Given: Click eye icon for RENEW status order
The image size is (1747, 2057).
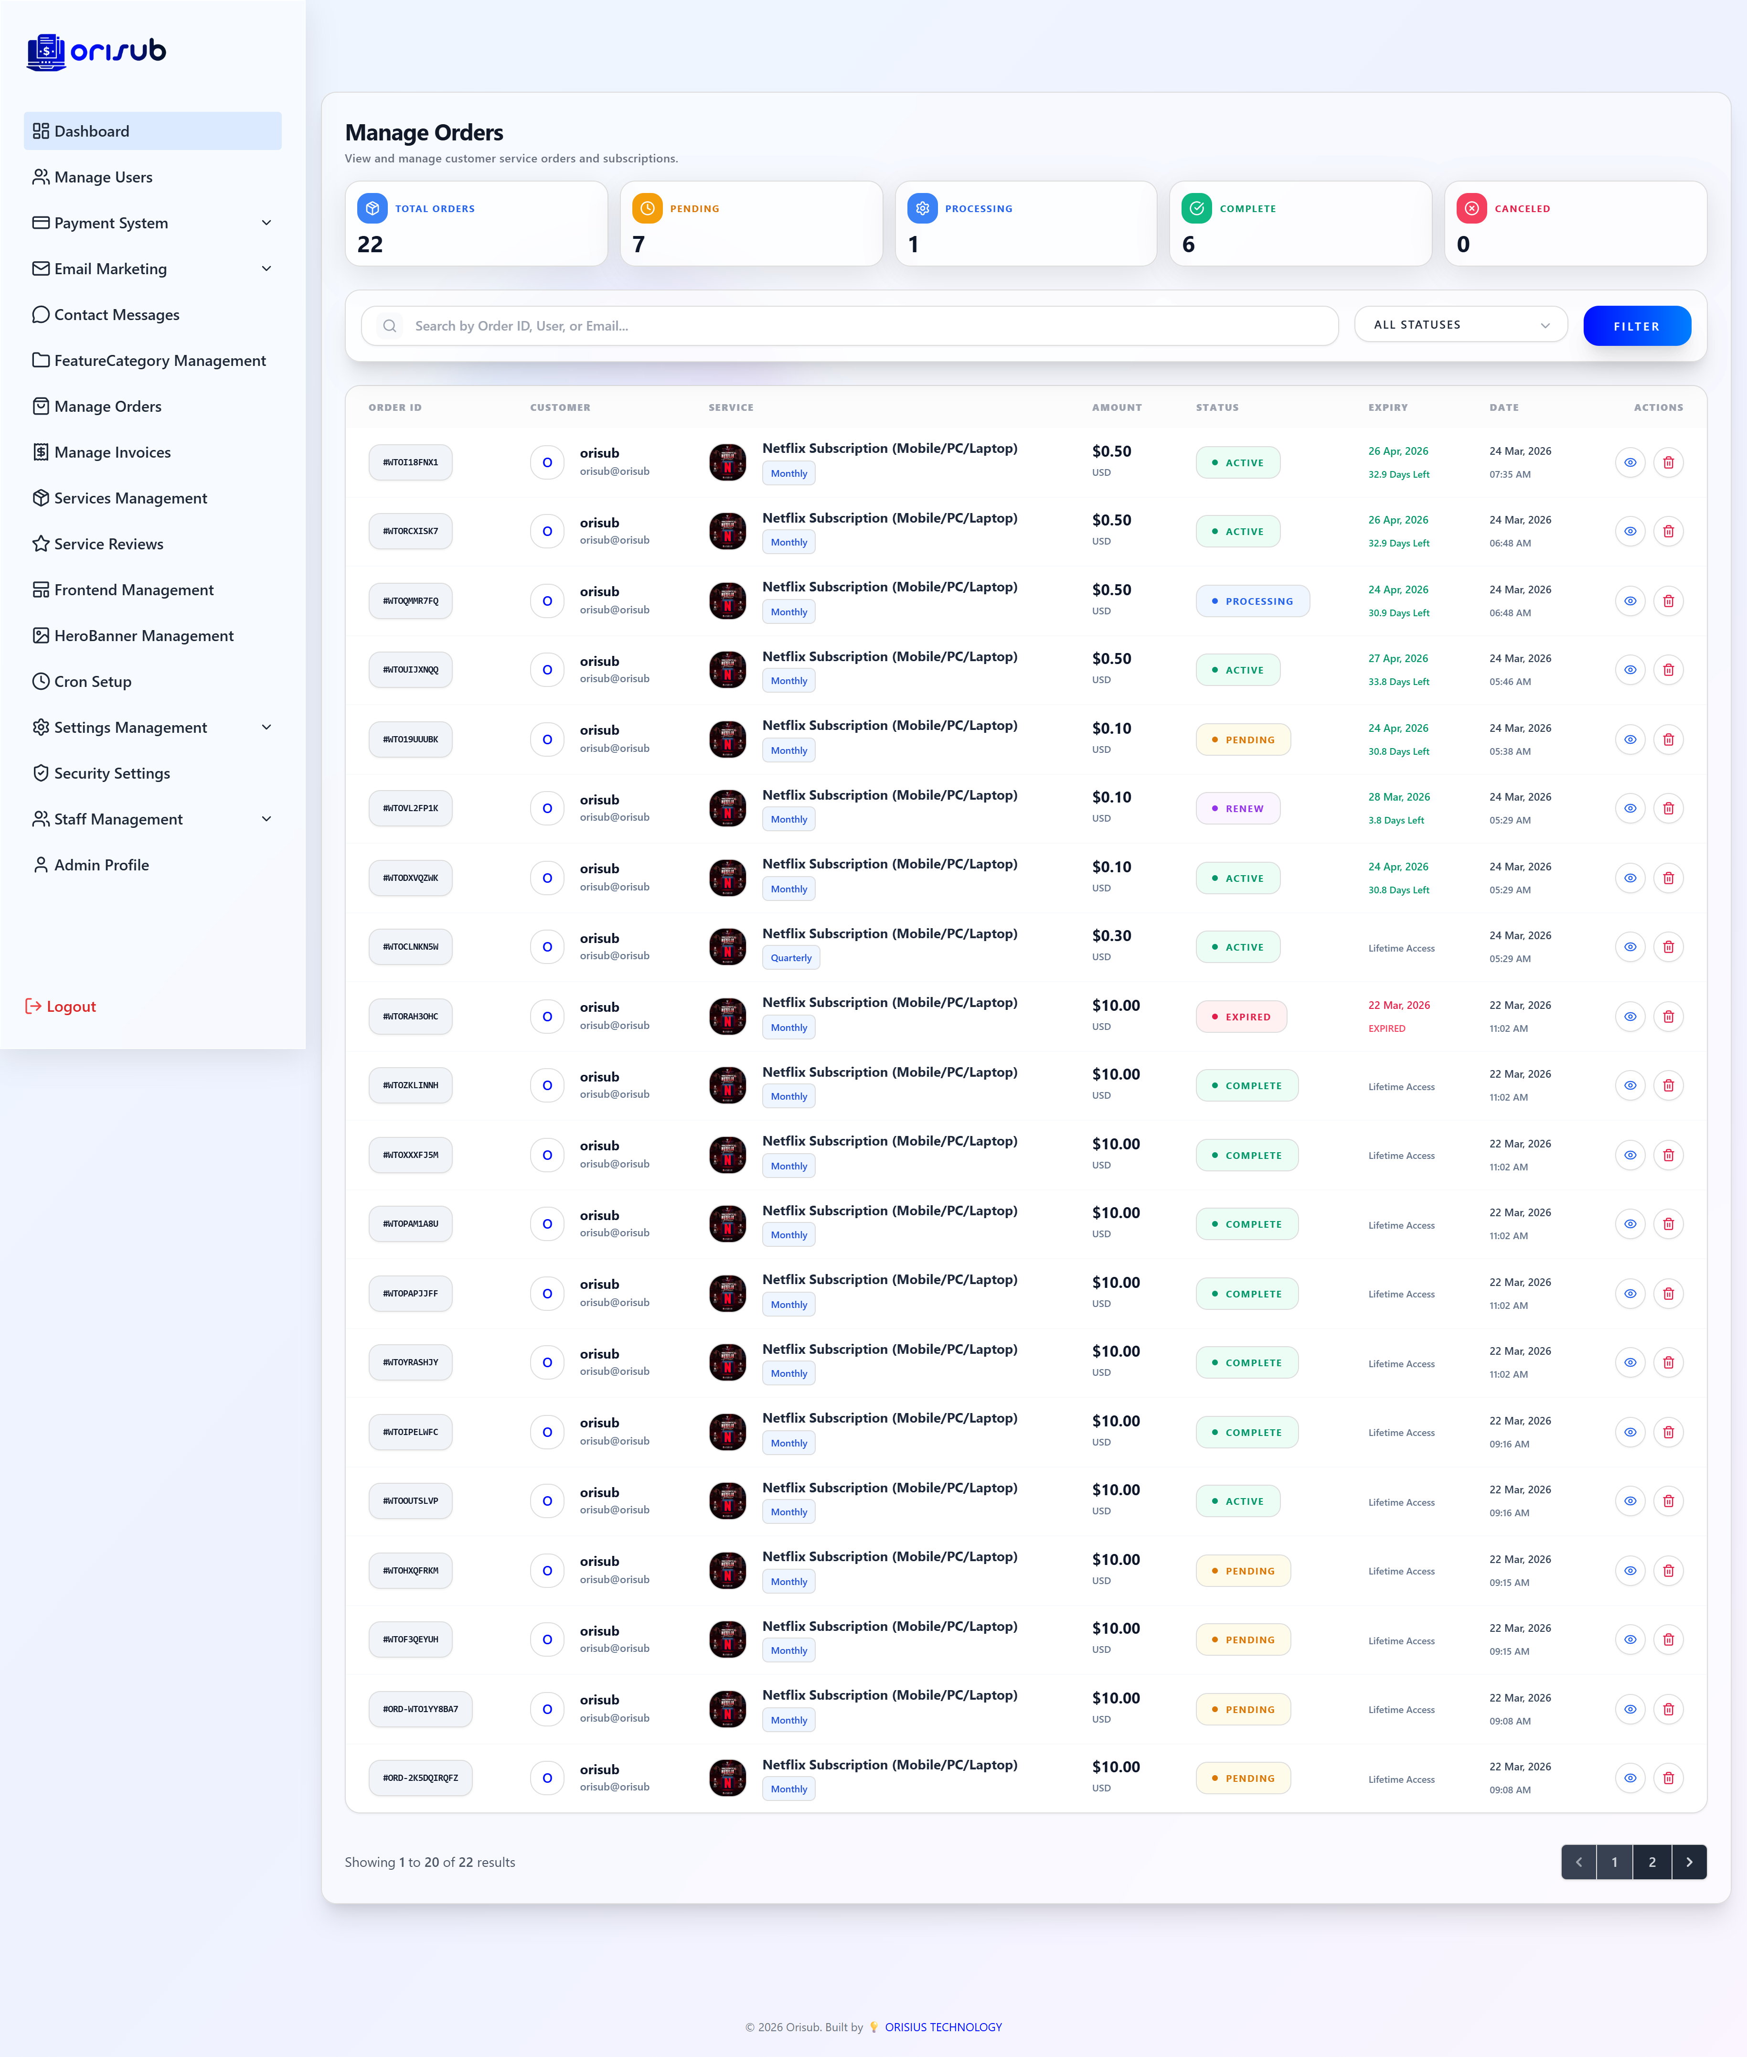Looking at the screenshot, I should coord(1629,808).
